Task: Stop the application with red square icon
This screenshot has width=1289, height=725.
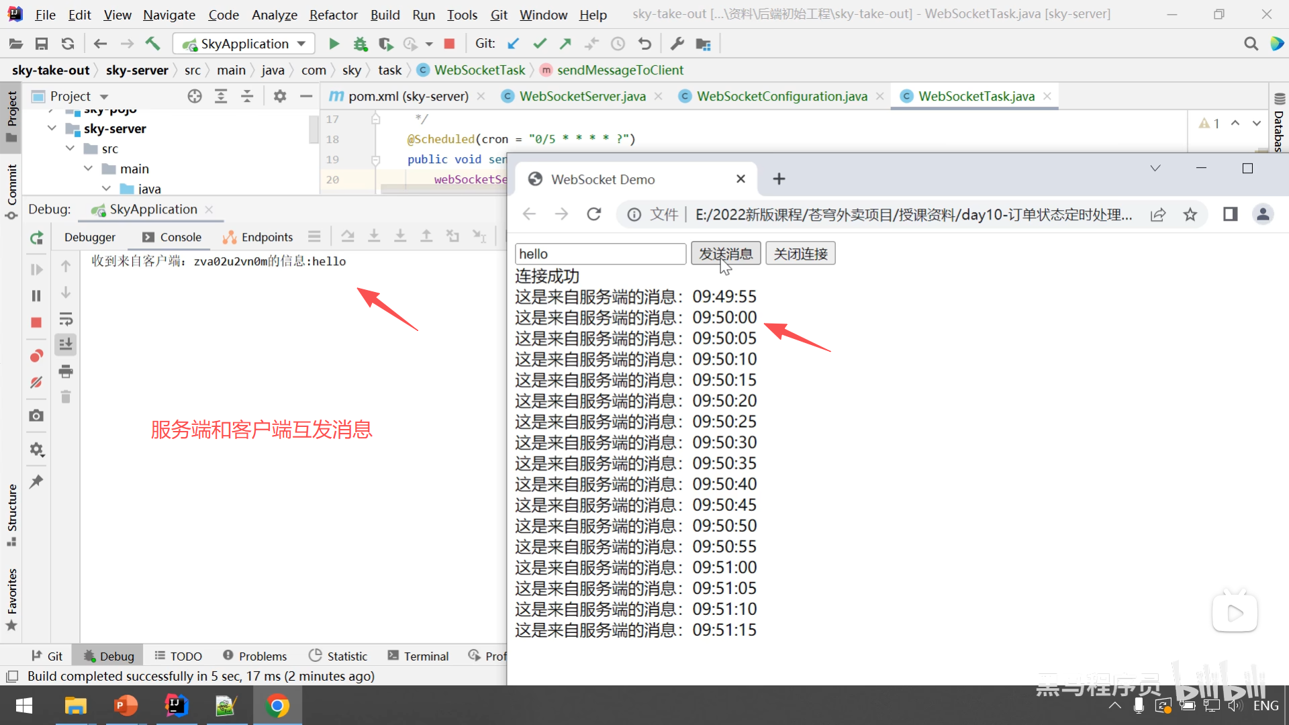Action: tap(449, 44)
